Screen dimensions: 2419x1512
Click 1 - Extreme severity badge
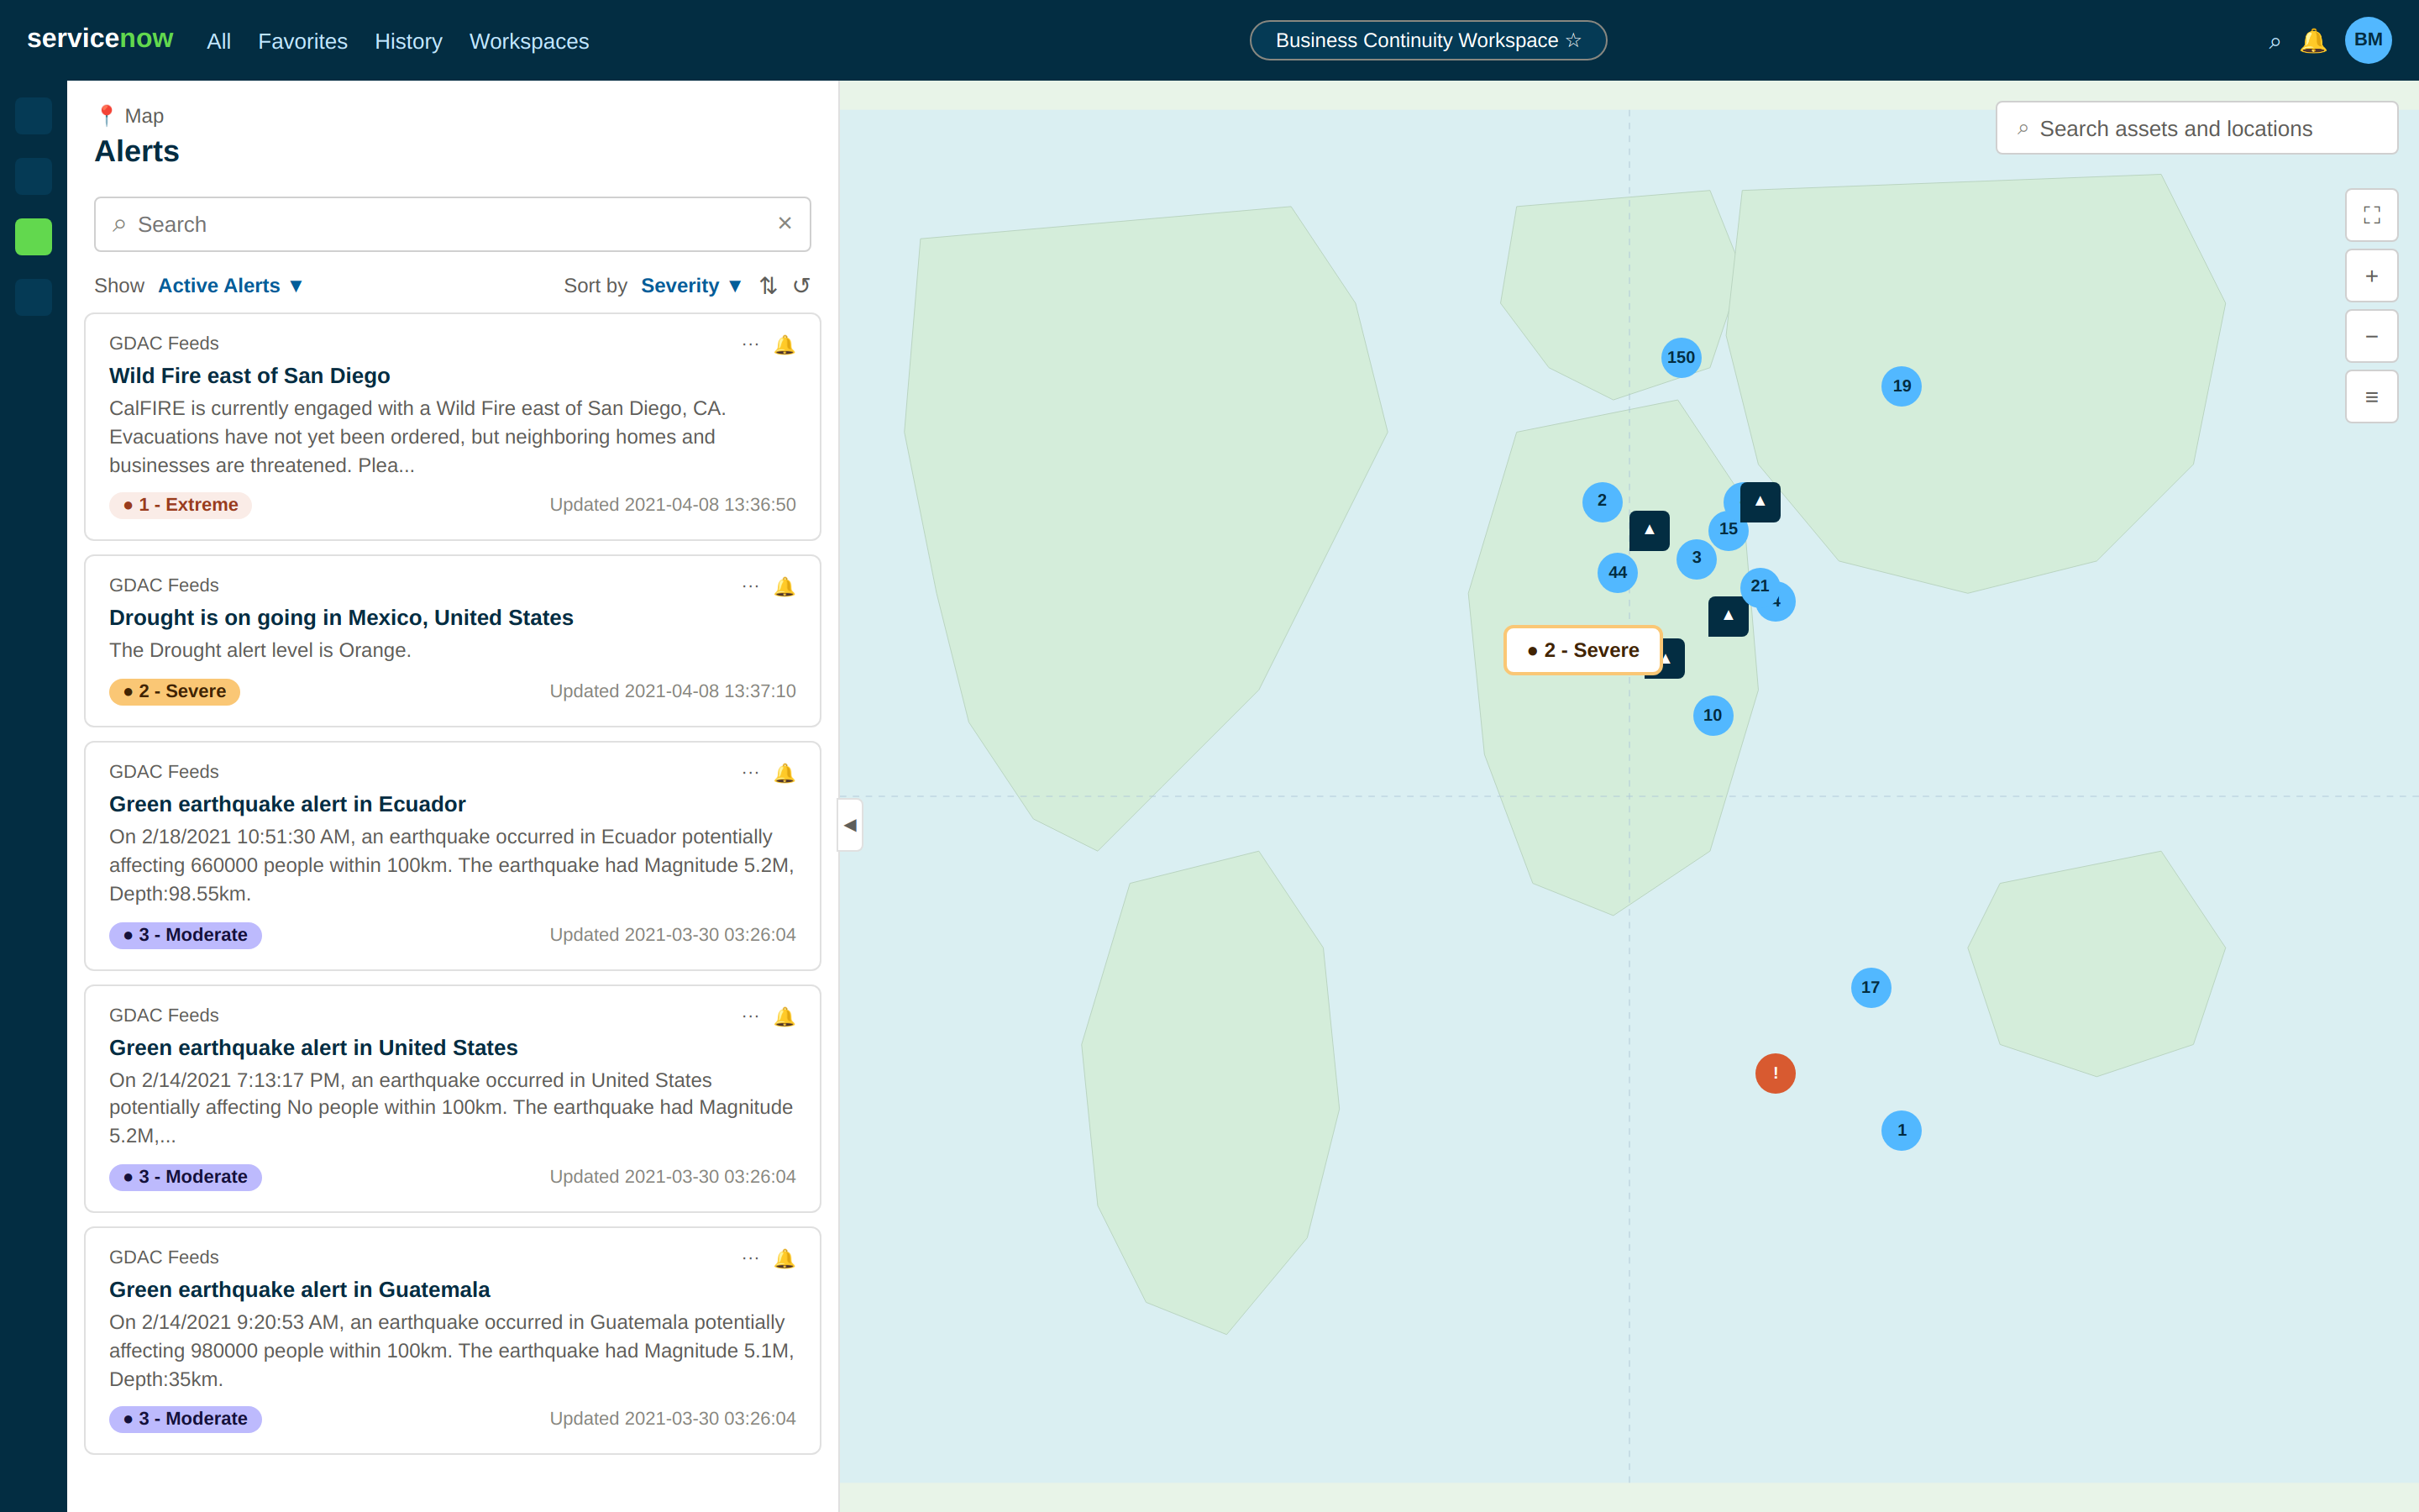pyautogui.click(x=180, y=505)
